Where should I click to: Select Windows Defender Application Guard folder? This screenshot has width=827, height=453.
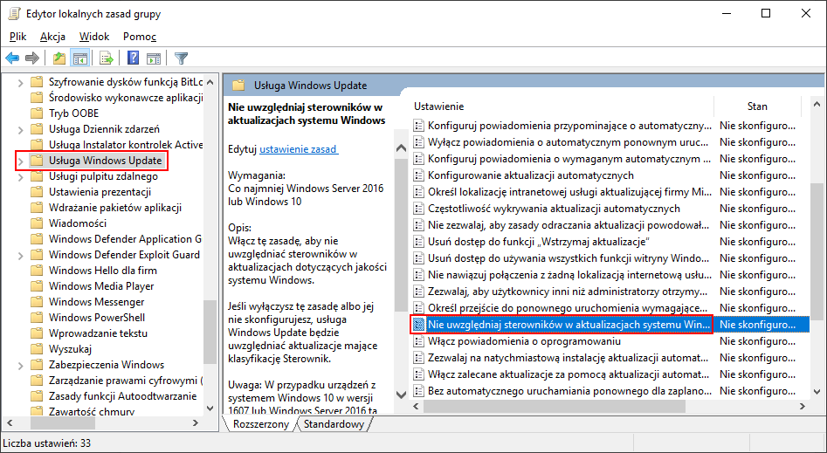click(125, 239)
